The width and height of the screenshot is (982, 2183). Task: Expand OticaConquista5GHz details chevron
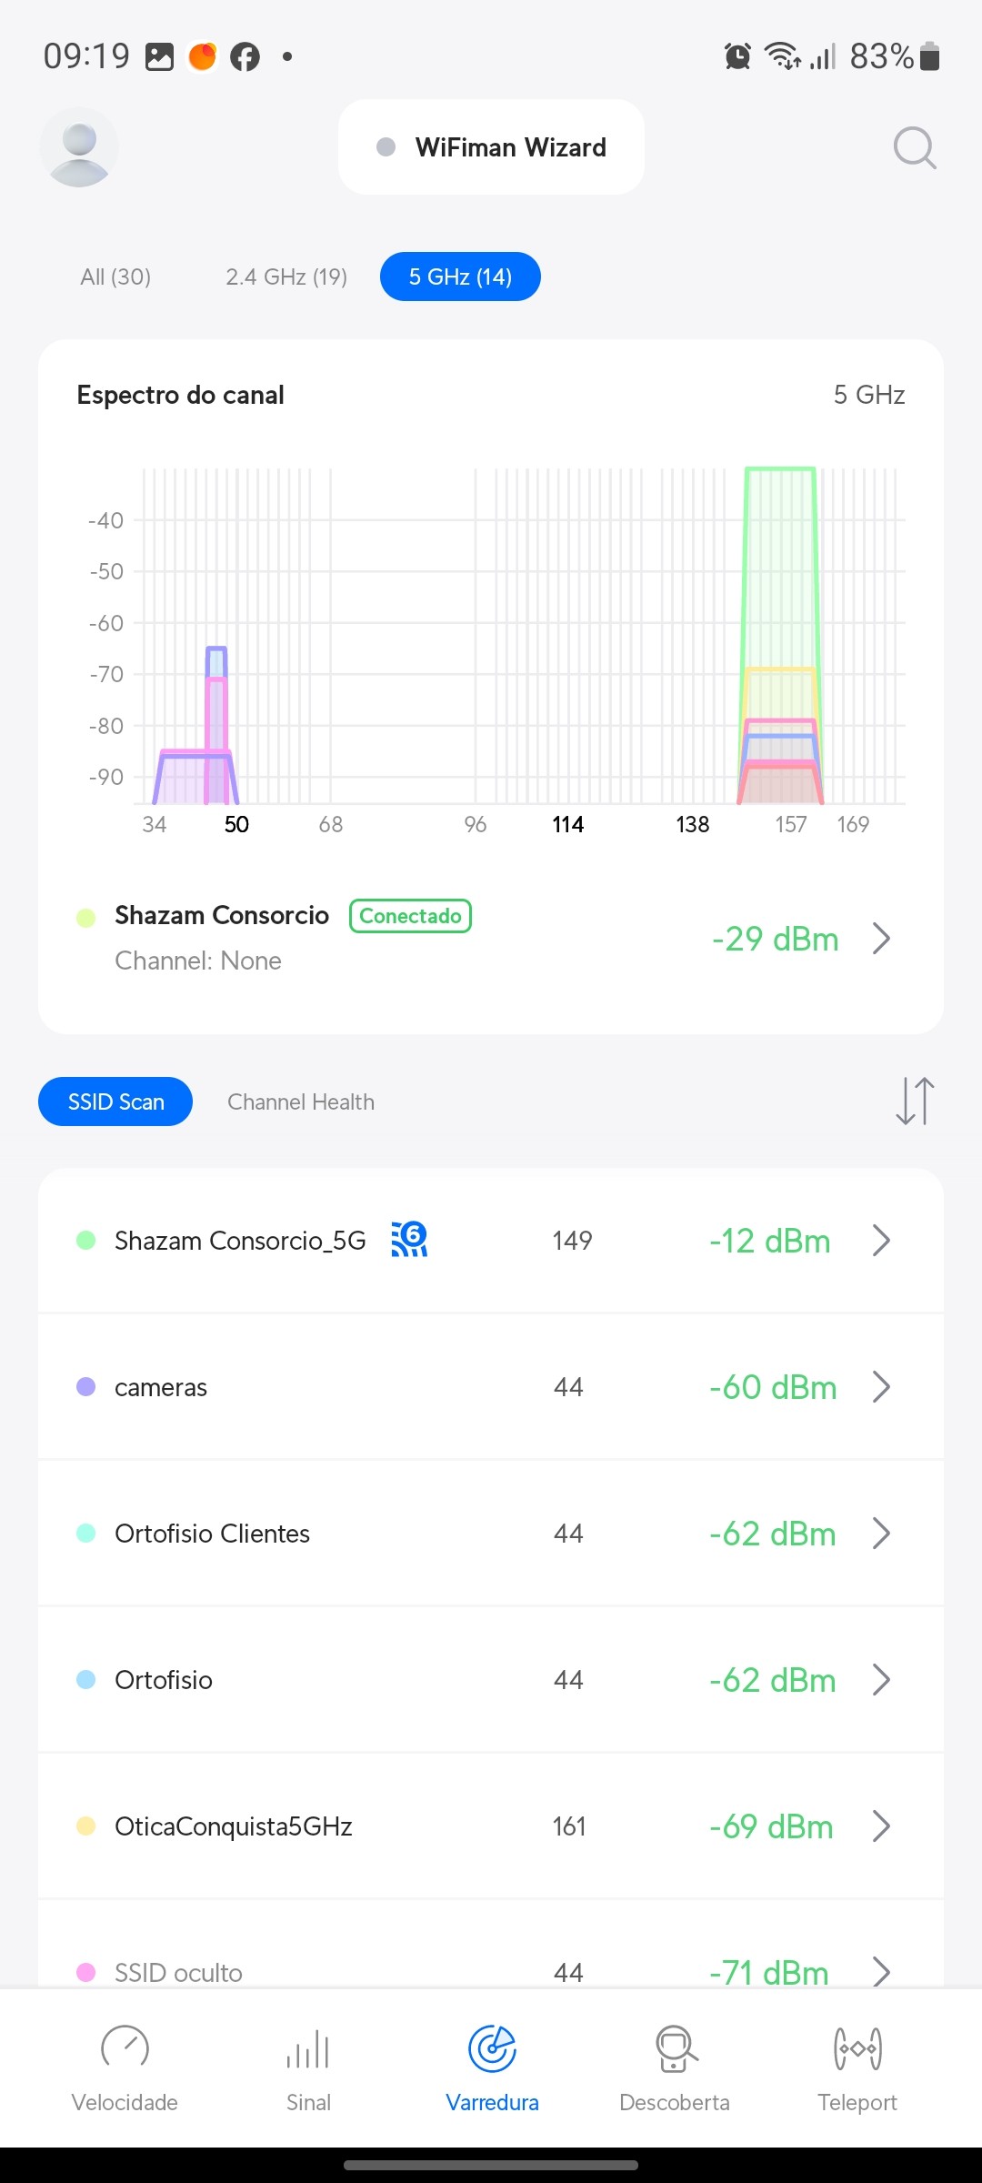pos(880,1826)
